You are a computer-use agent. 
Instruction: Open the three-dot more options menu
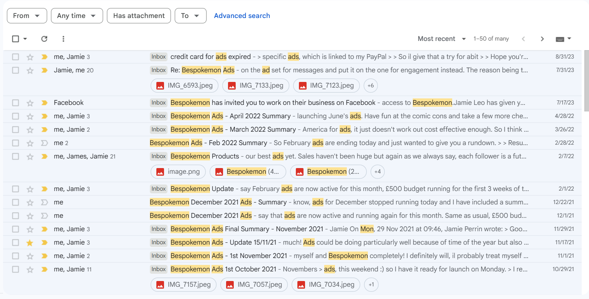click(63, 39)
